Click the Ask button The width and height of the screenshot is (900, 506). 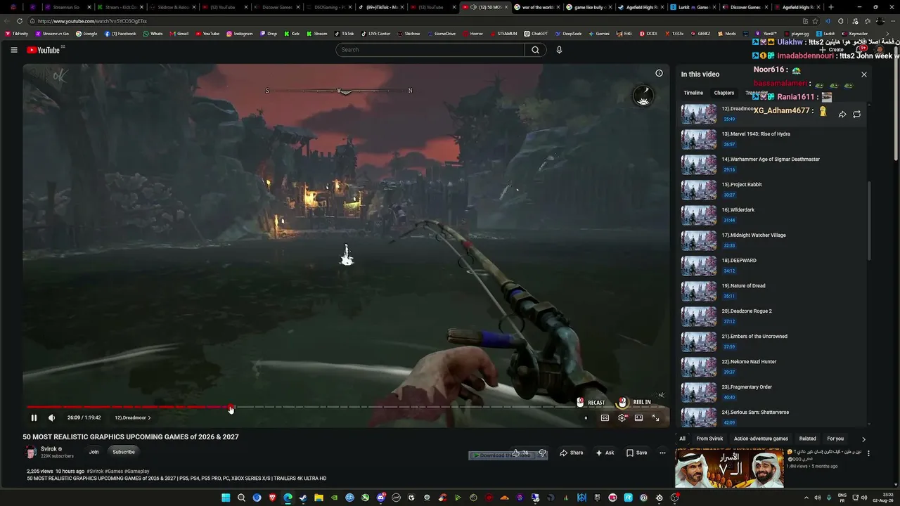coord(605,453)
